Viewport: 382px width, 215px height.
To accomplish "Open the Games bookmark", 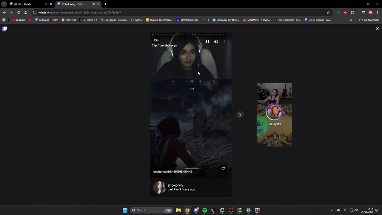I will [136, 20].
